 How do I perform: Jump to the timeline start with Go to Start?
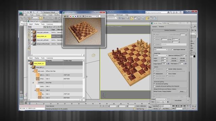click(x=173, y=106)
